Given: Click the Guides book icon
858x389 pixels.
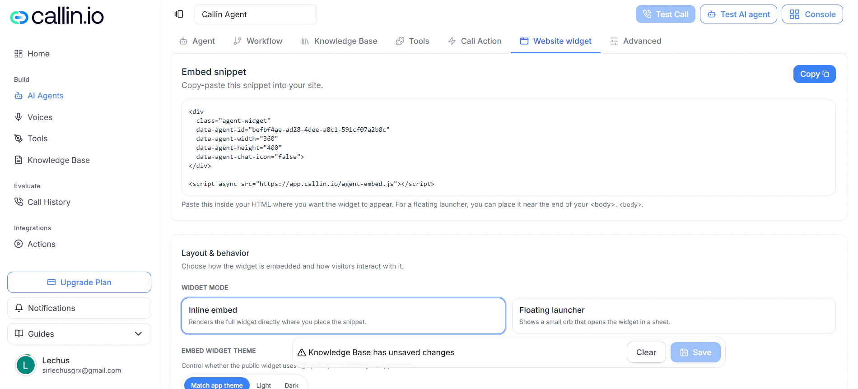Looking at the screenshot, I should click(x=19, y=333).
